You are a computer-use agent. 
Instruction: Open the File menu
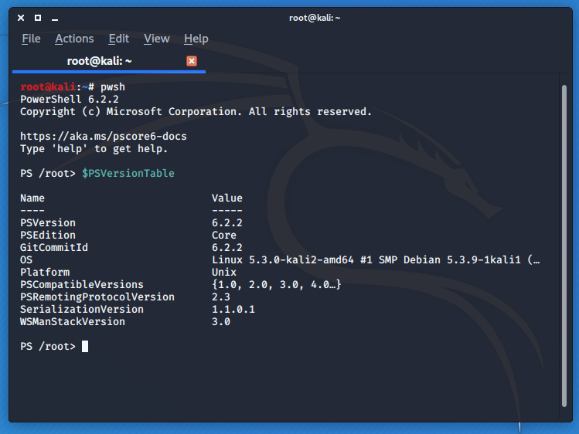tap(31, 39)
